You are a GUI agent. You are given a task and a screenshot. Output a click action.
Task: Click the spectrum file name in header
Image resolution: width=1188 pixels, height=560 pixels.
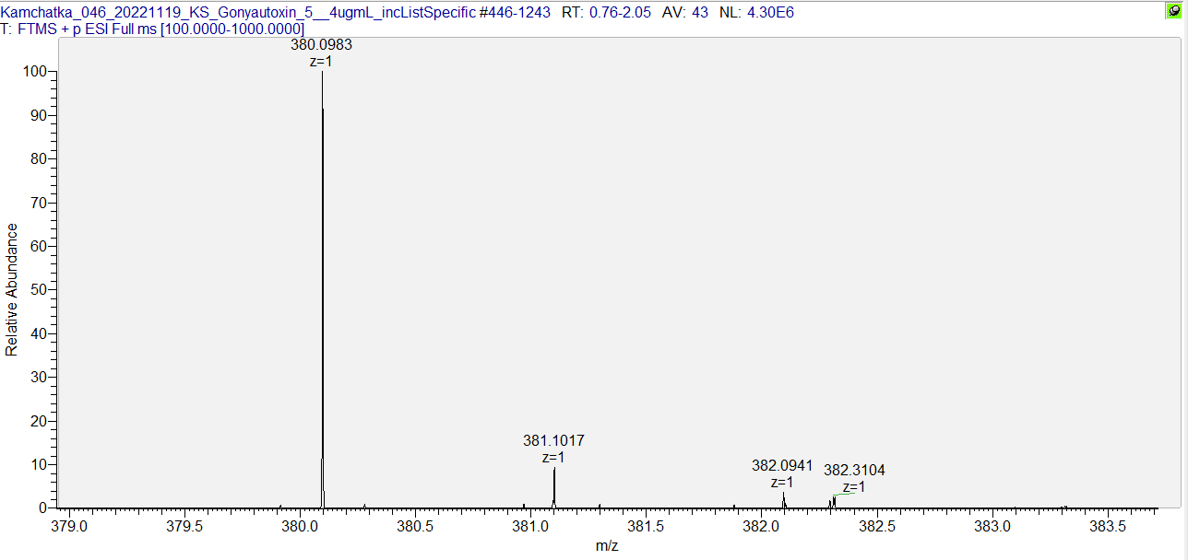[x=238, y=12]
